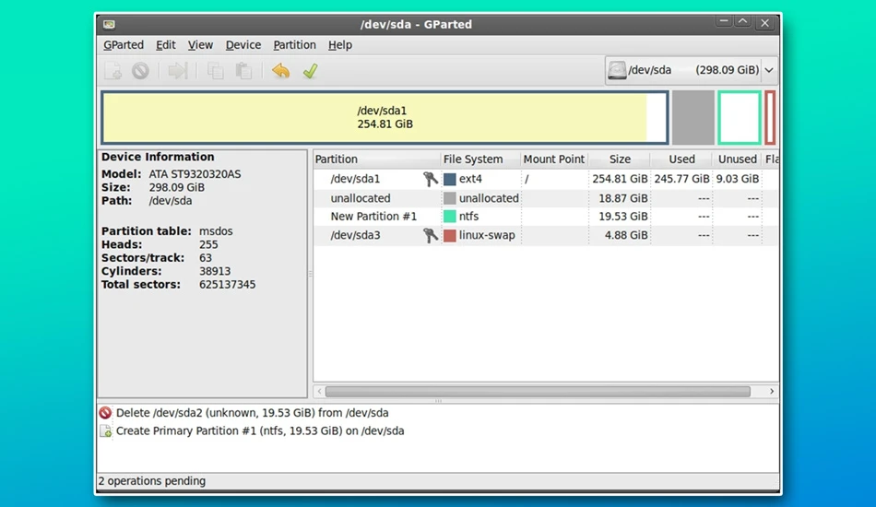
Task: Click the Used column header
Action: click(x=681, y=159)
